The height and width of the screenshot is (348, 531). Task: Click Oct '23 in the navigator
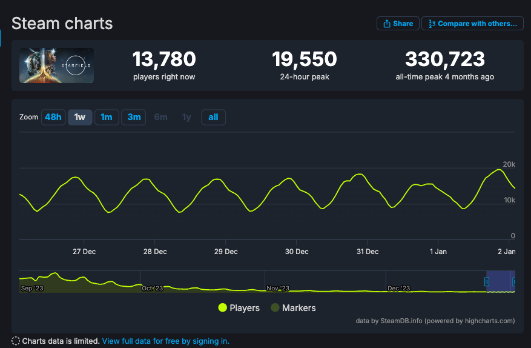(x=152, y=289)
